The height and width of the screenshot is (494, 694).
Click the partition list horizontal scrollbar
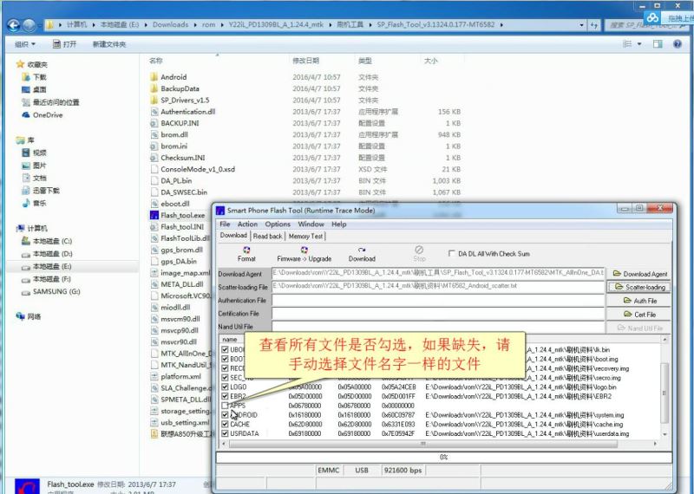(x=422, y=443)
